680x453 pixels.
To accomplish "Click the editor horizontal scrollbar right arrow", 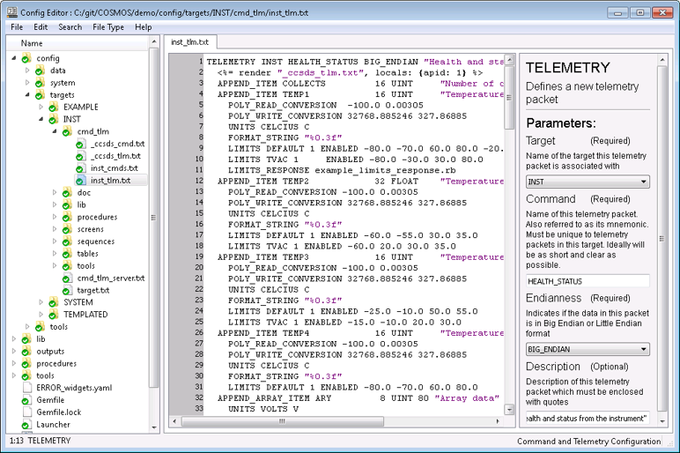I will pos(498,421).
